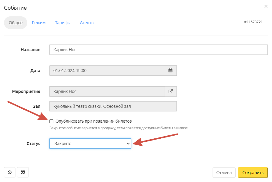
Task: Click the event ID #11573721
Action: 253,22
